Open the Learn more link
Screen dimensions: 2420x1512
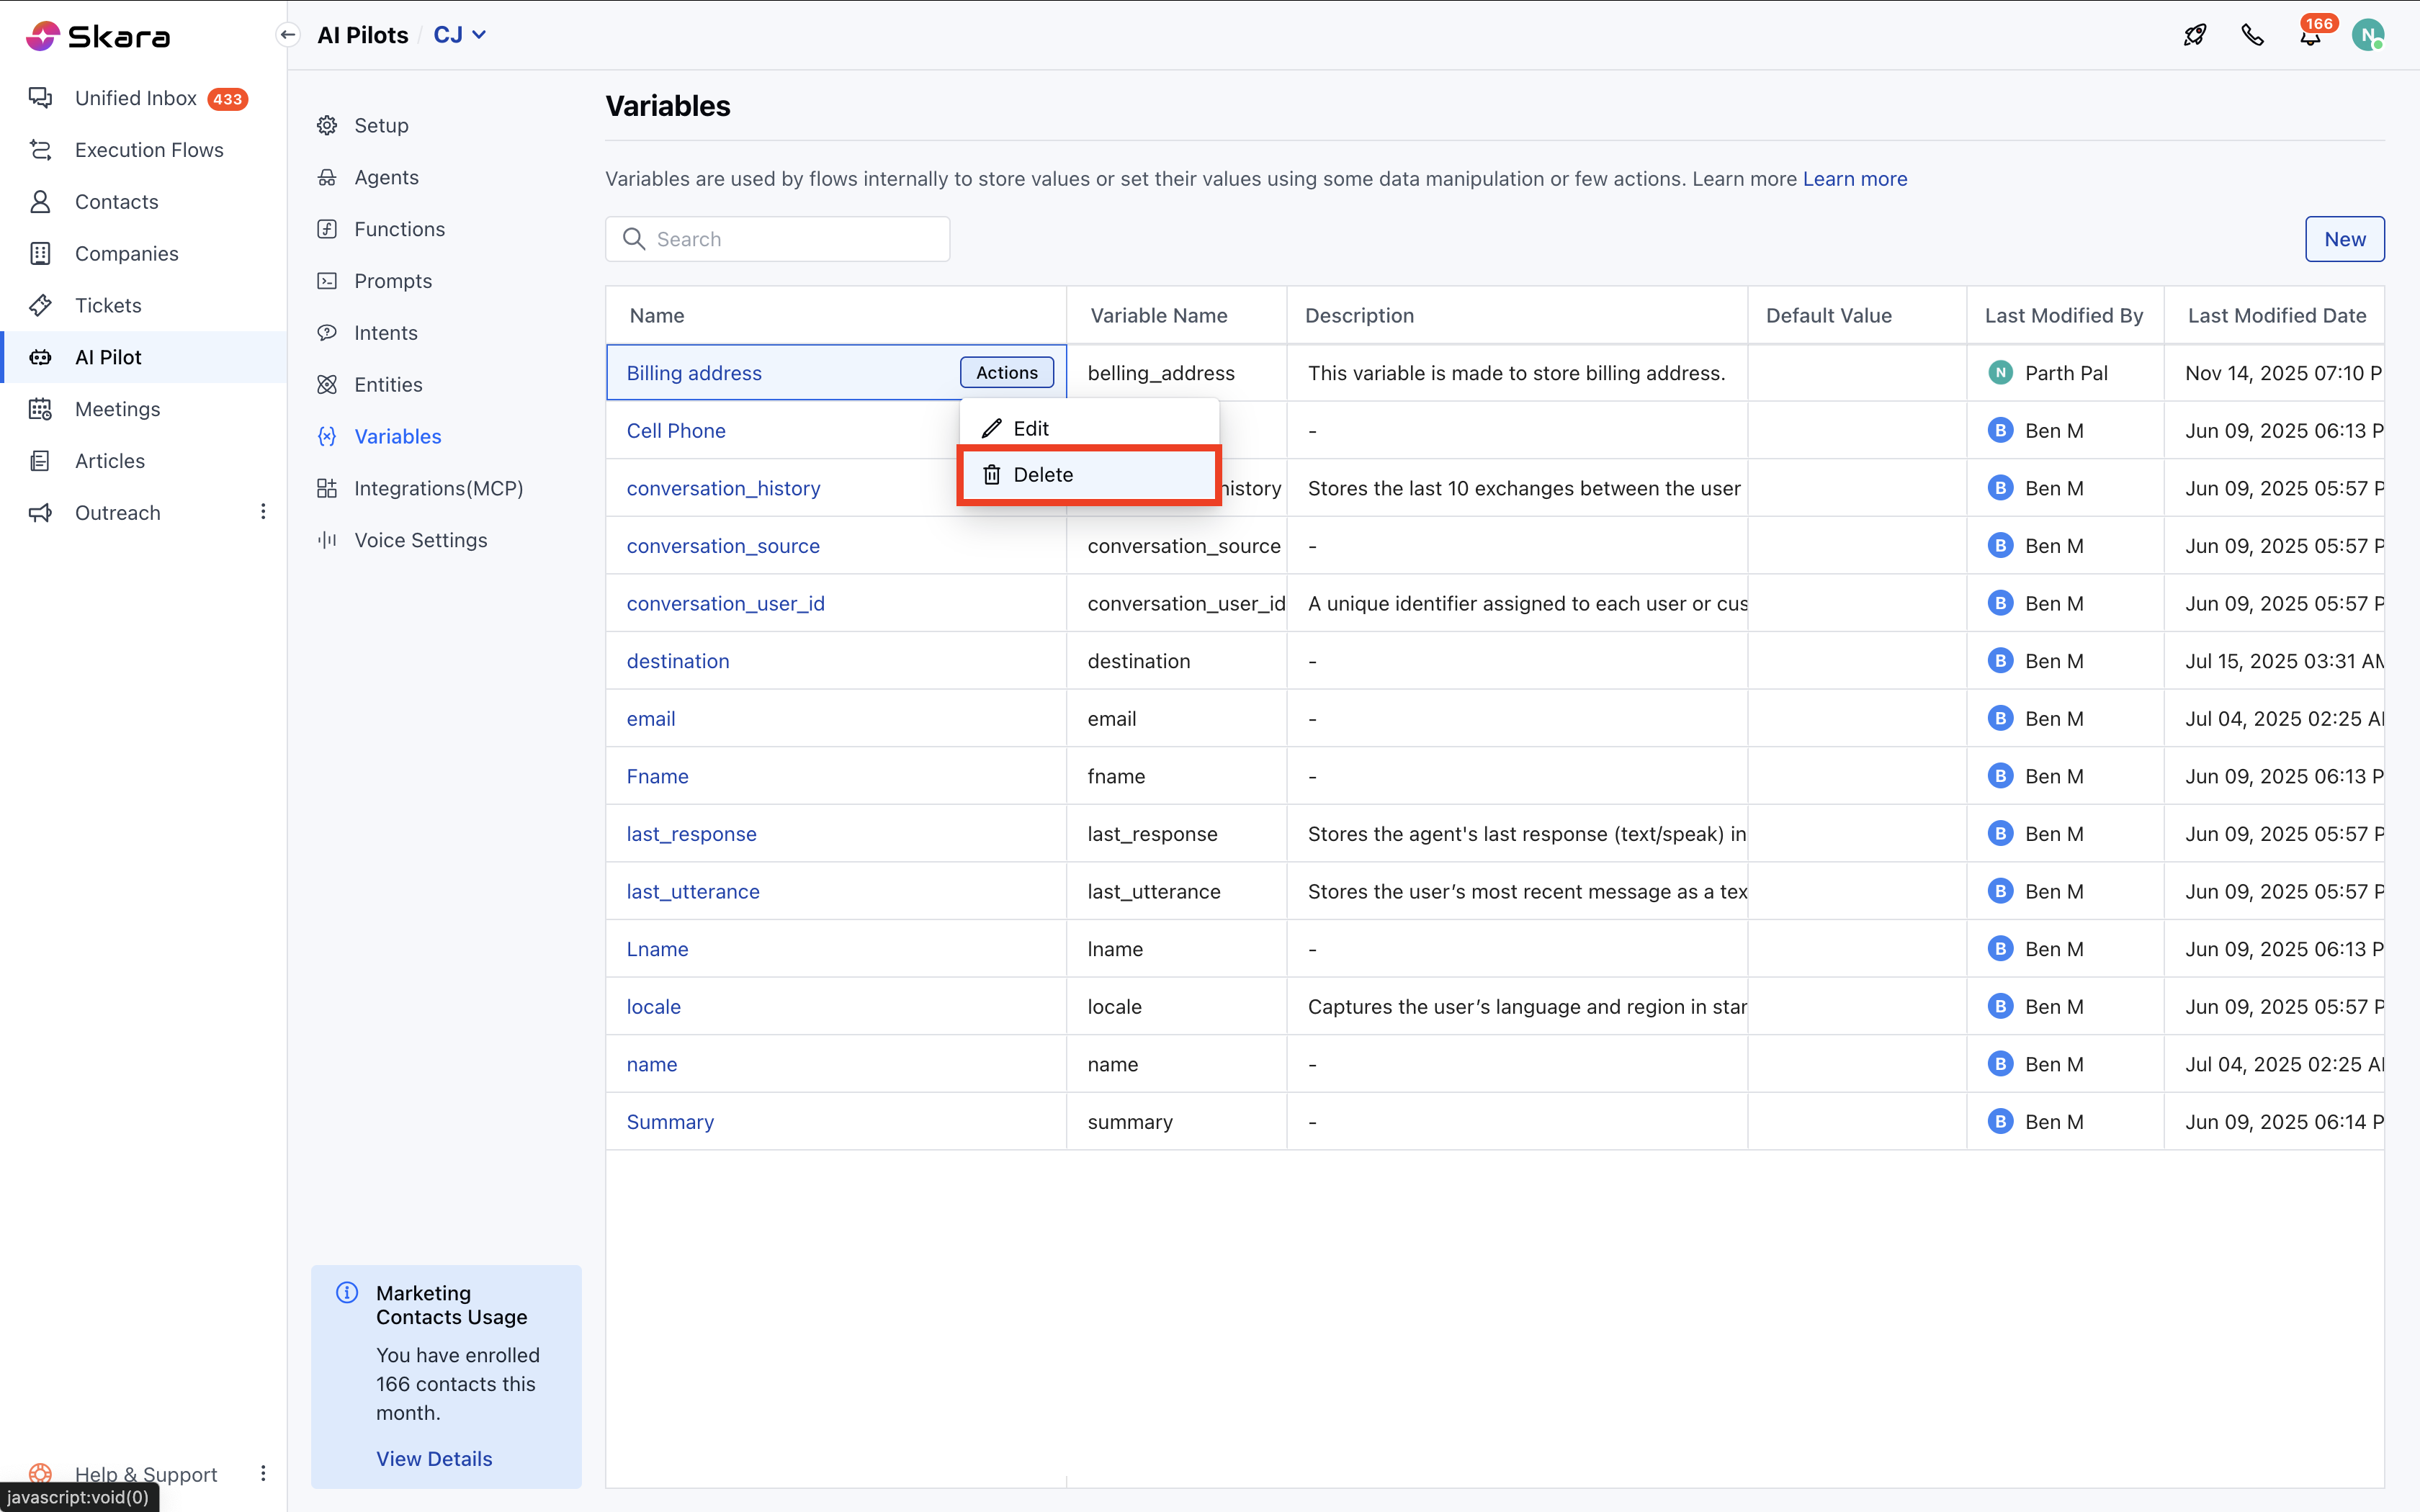[x=1854, y=179]
